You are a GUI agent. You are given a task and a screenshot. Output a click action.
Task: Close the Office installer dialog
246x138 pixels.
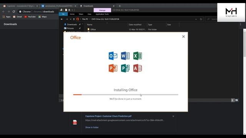click(x=183, y=37)
